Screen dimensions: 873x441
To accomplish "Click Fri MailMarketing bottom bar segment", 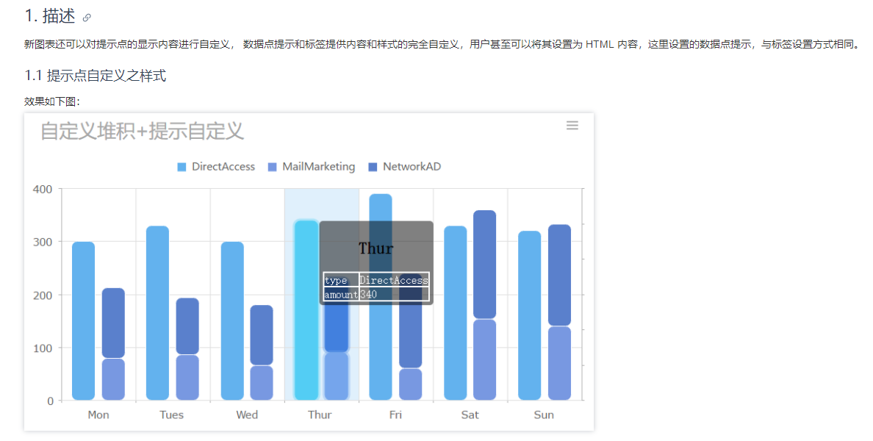I will tap(410, 384).
